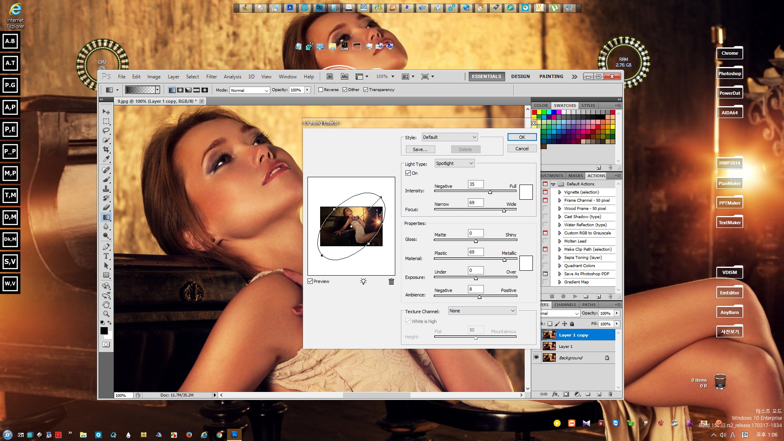Open the Filter menu
Image resolution: width=784 pixels, height=441 pixels.
(x=211, y=77)
